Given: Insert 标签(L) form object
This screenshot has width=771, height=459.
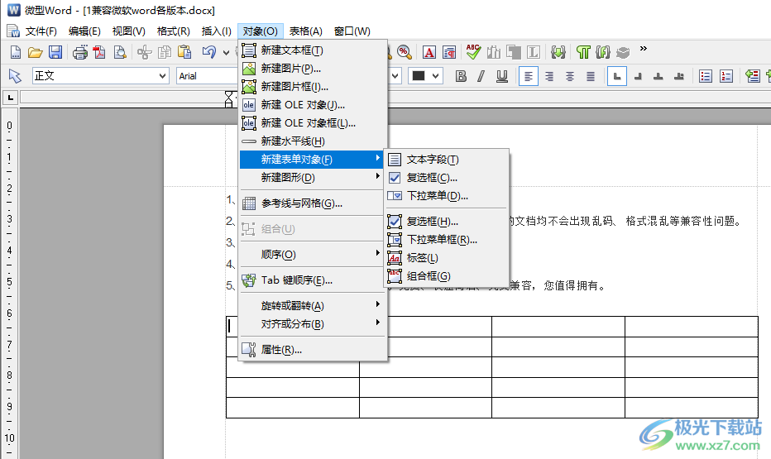Looking at the screenshot, I should tap(446, 257).
